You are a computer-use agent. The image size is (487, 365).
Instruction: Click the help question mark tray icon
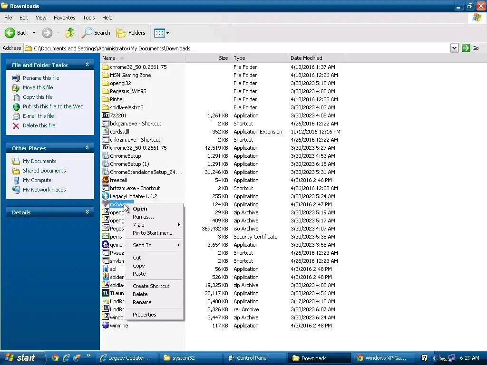[424, 358]
